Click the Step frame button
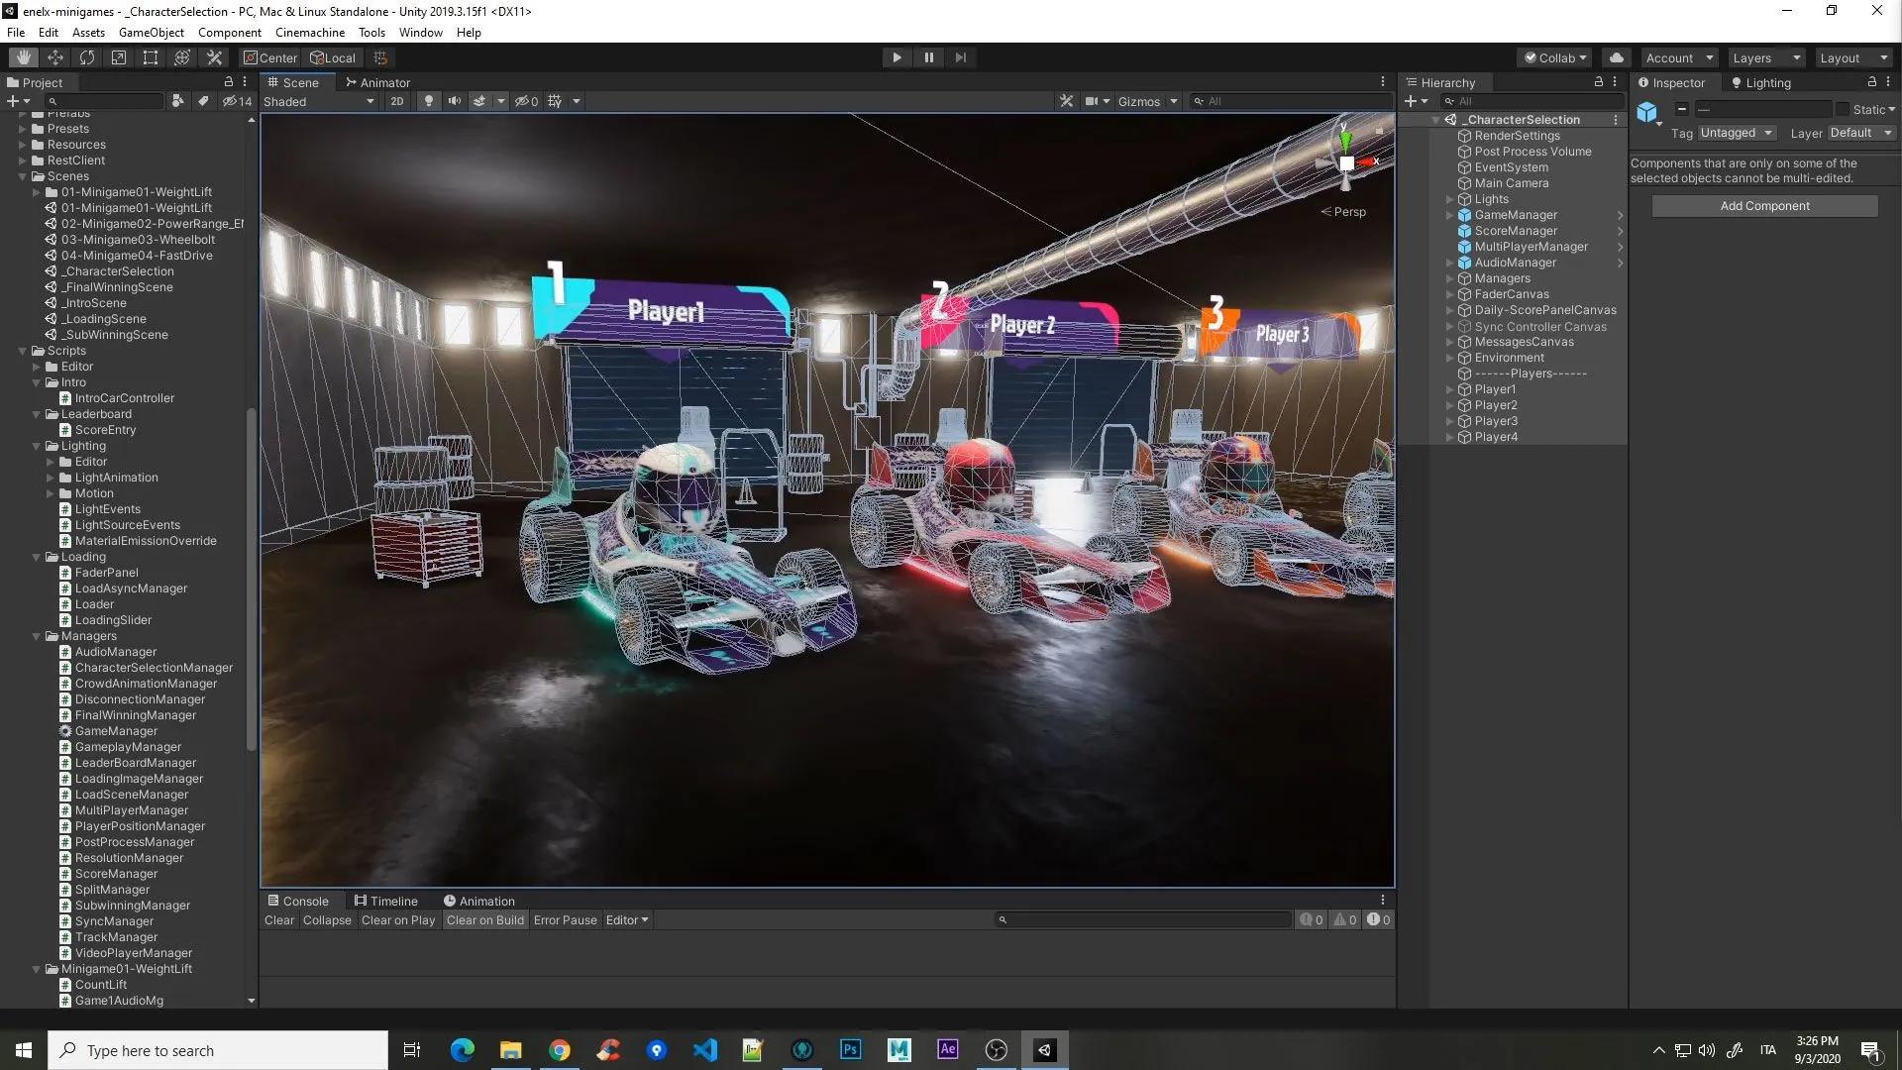Viewport: 1902px width, 1070px height. click(x=960, y=57)
